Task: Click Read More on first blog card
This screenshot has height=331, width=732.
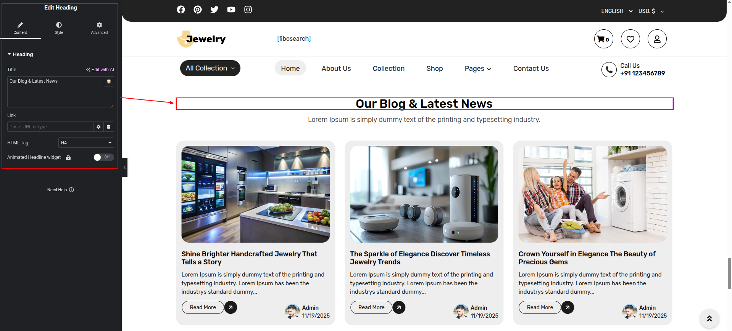Action: [x=203, y=307]
